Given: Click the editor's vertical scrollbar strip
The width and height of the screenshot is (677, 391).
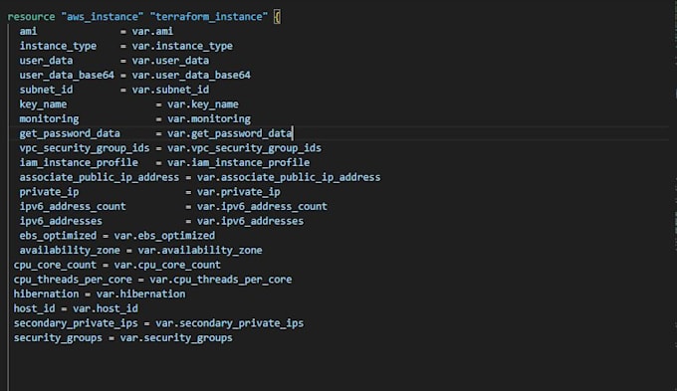Looking at the screenshot, I should [x=675, y=195].
